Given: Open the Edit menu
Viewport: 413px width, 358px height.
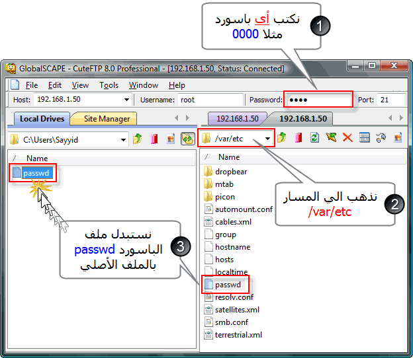Looking at the screenshot, I should pyautogui.click(x=55, y=85).
